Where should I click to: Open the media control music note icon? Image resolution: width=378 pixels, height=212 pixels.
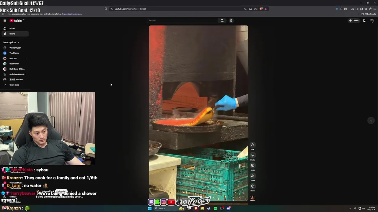click(x=353, y=9)
